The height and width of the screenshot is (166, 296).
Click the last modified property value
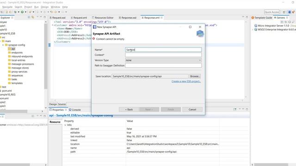[x=142, y=136]
